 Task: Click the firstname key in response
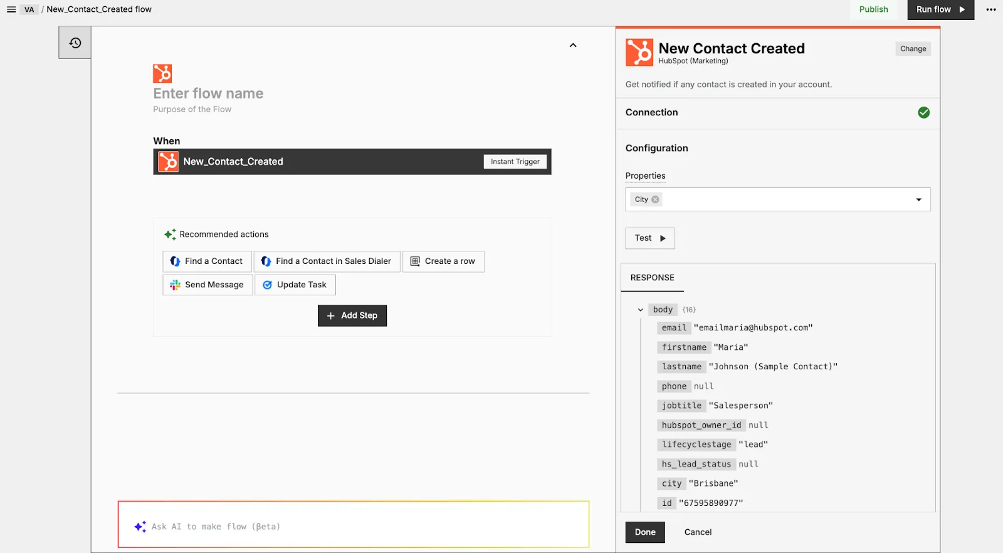(684, 347)
